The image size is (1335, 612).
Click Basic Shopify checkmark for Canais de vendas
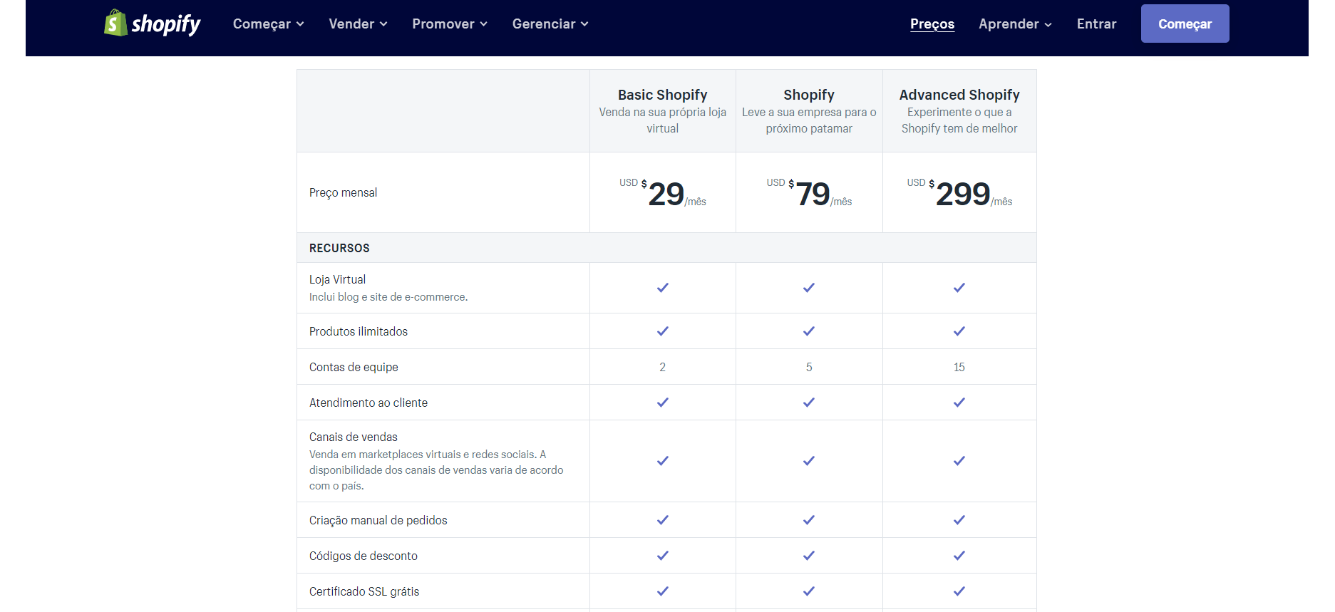(662, 461)
